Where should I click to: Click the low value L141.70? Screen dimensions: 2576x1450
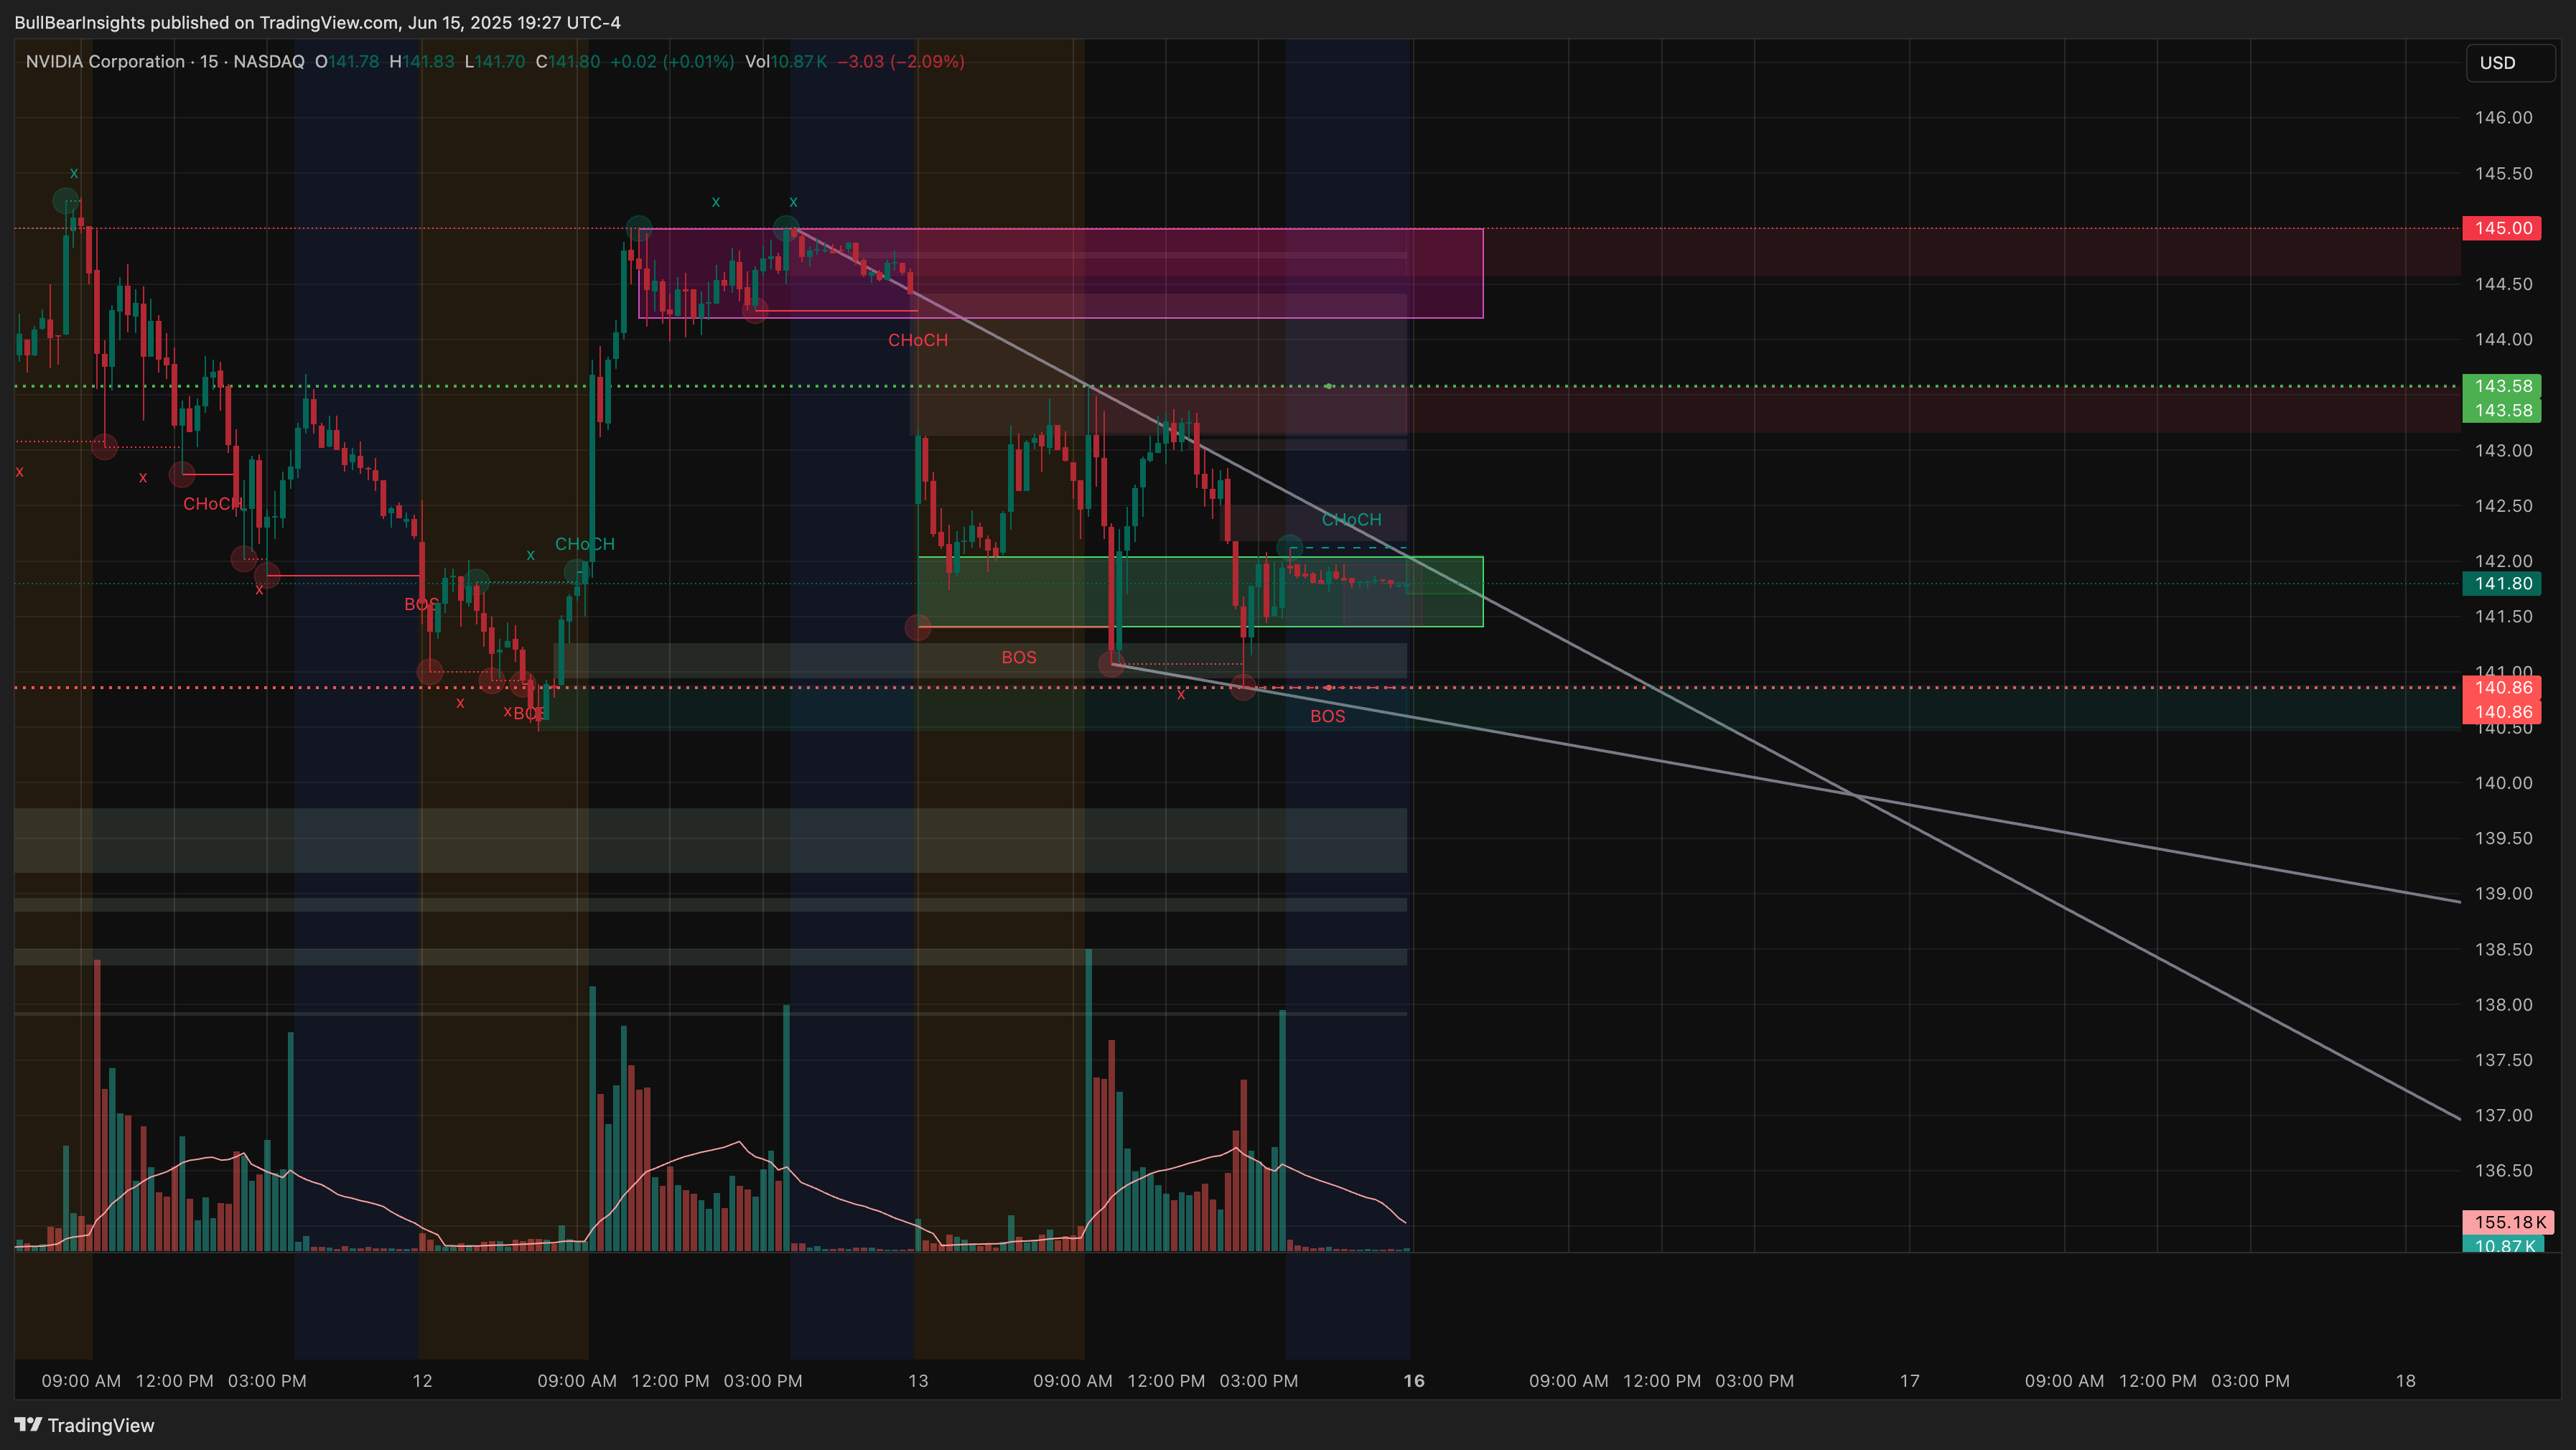point(495,61)
